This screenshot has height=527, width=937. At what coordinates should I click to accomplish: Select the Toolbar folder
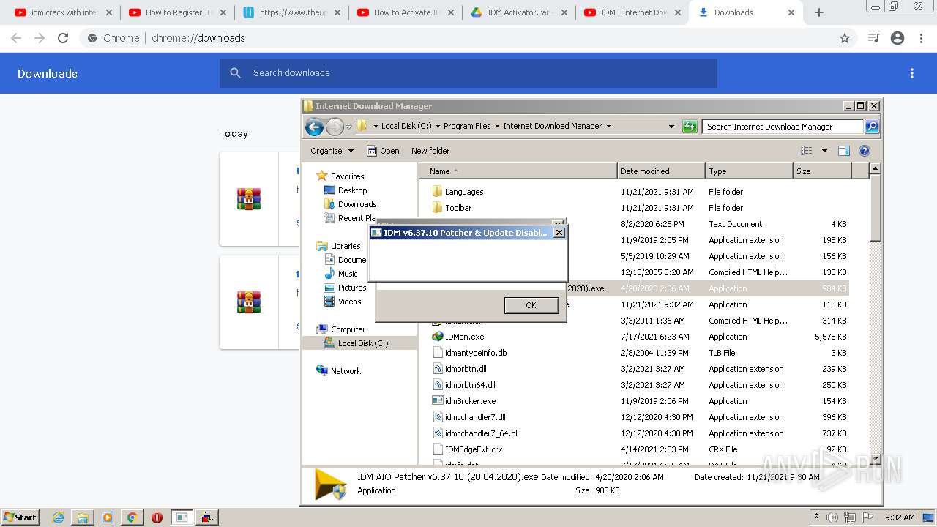tap(458, 208)
